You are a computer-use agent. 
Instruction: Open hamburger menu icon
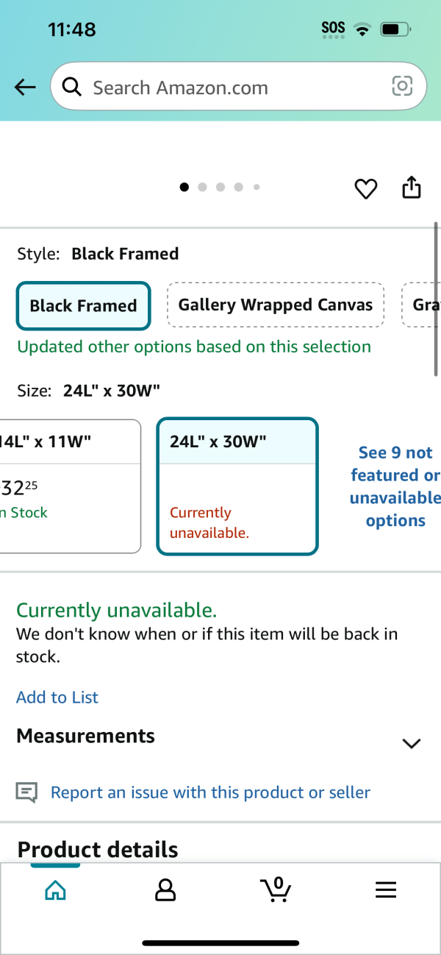386,890
